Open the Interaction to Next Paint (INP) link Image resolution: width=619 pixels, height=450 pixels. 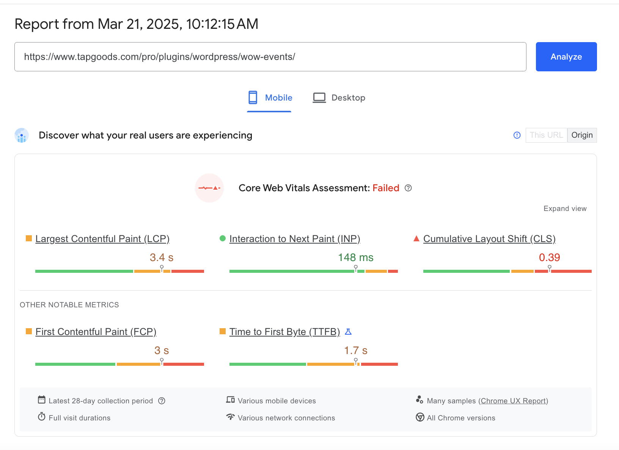pyautogui.click(x=295, y=239)
